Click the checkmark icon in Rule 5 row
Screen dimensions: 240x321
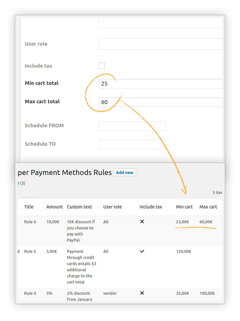pos(142,251)
